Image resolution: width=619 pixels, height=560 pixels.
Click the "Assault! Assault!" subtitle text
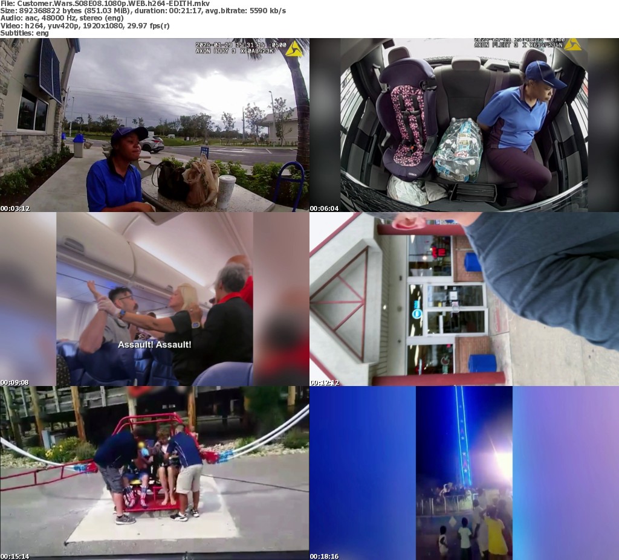[154, 344]
